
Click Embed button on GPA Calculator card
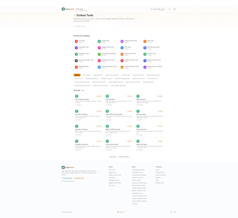160,111
